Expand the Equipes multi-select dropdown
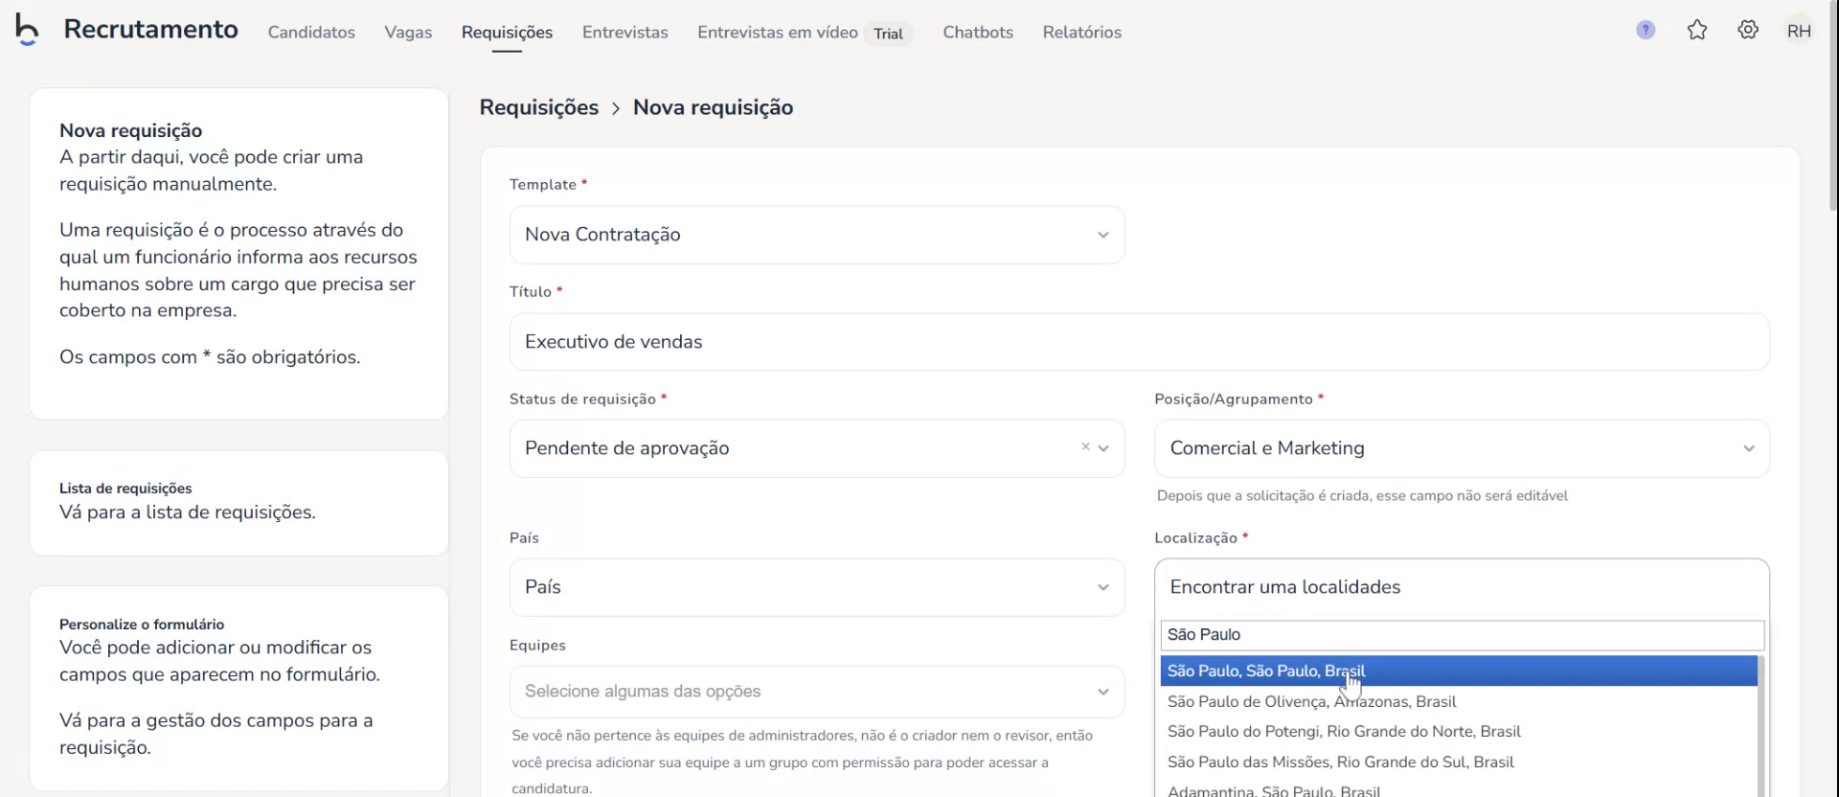The width and height of the screenshot is (1839, 797). (817, 692)
